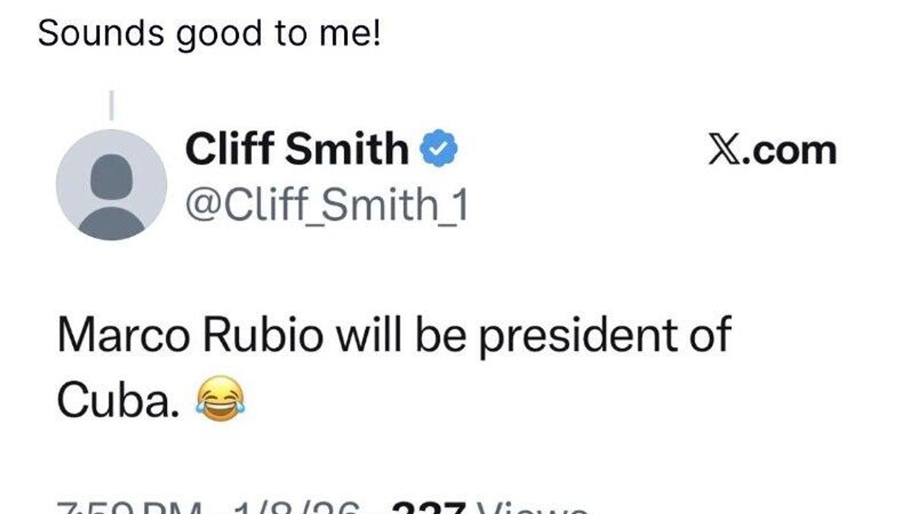Click the laughing-crying emoji after Cuba

tap(221, 398)
